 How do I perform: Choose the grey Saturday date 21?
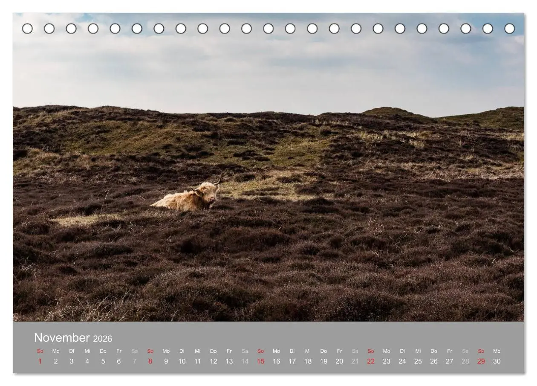click(x=355, y=361)
